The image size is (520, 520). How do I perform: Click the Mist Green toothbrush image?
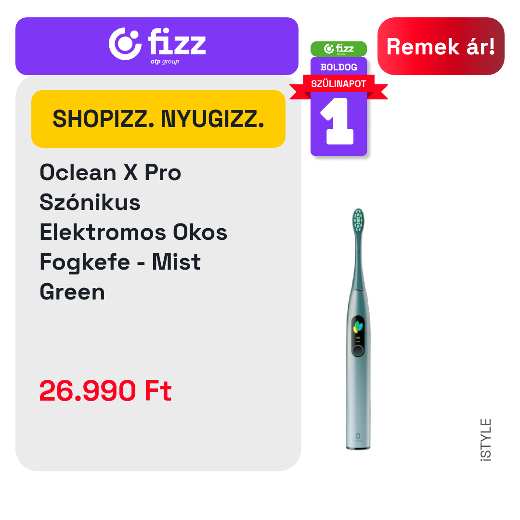click(x=358, y=329)
